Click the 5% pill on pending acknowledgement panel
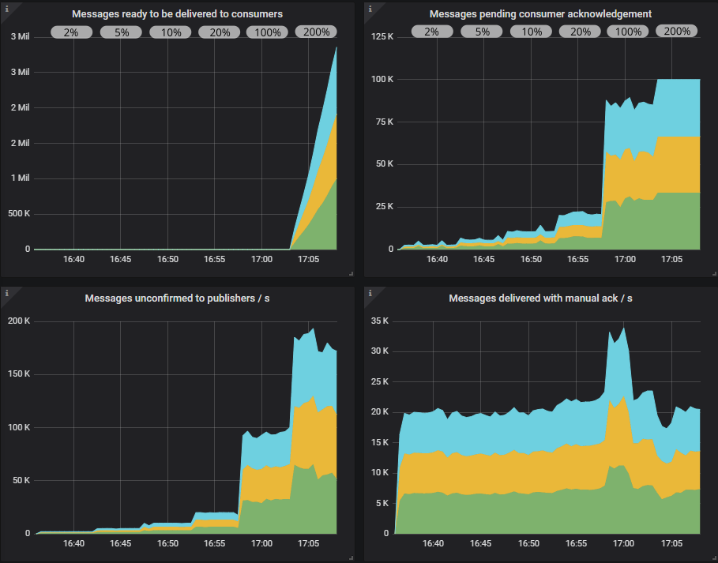Screen dimensions: 718x563 tap(480, 31)
